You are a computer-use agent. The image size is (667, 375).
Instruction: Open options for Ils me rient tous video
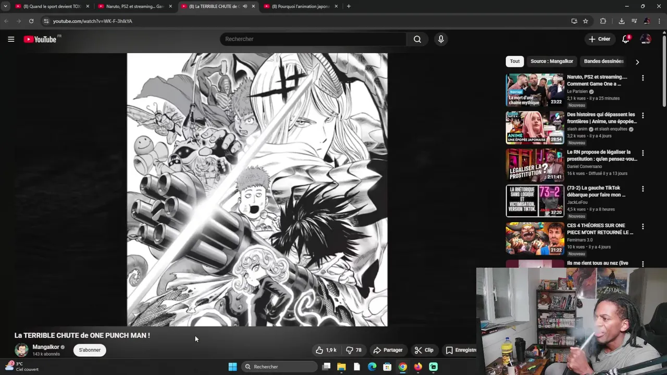click(643, 264)
